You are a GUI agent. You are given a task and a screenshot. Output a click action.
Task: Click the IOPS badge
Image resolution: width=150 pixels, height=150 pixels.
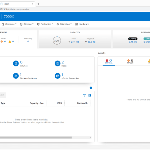click(147, 39)
